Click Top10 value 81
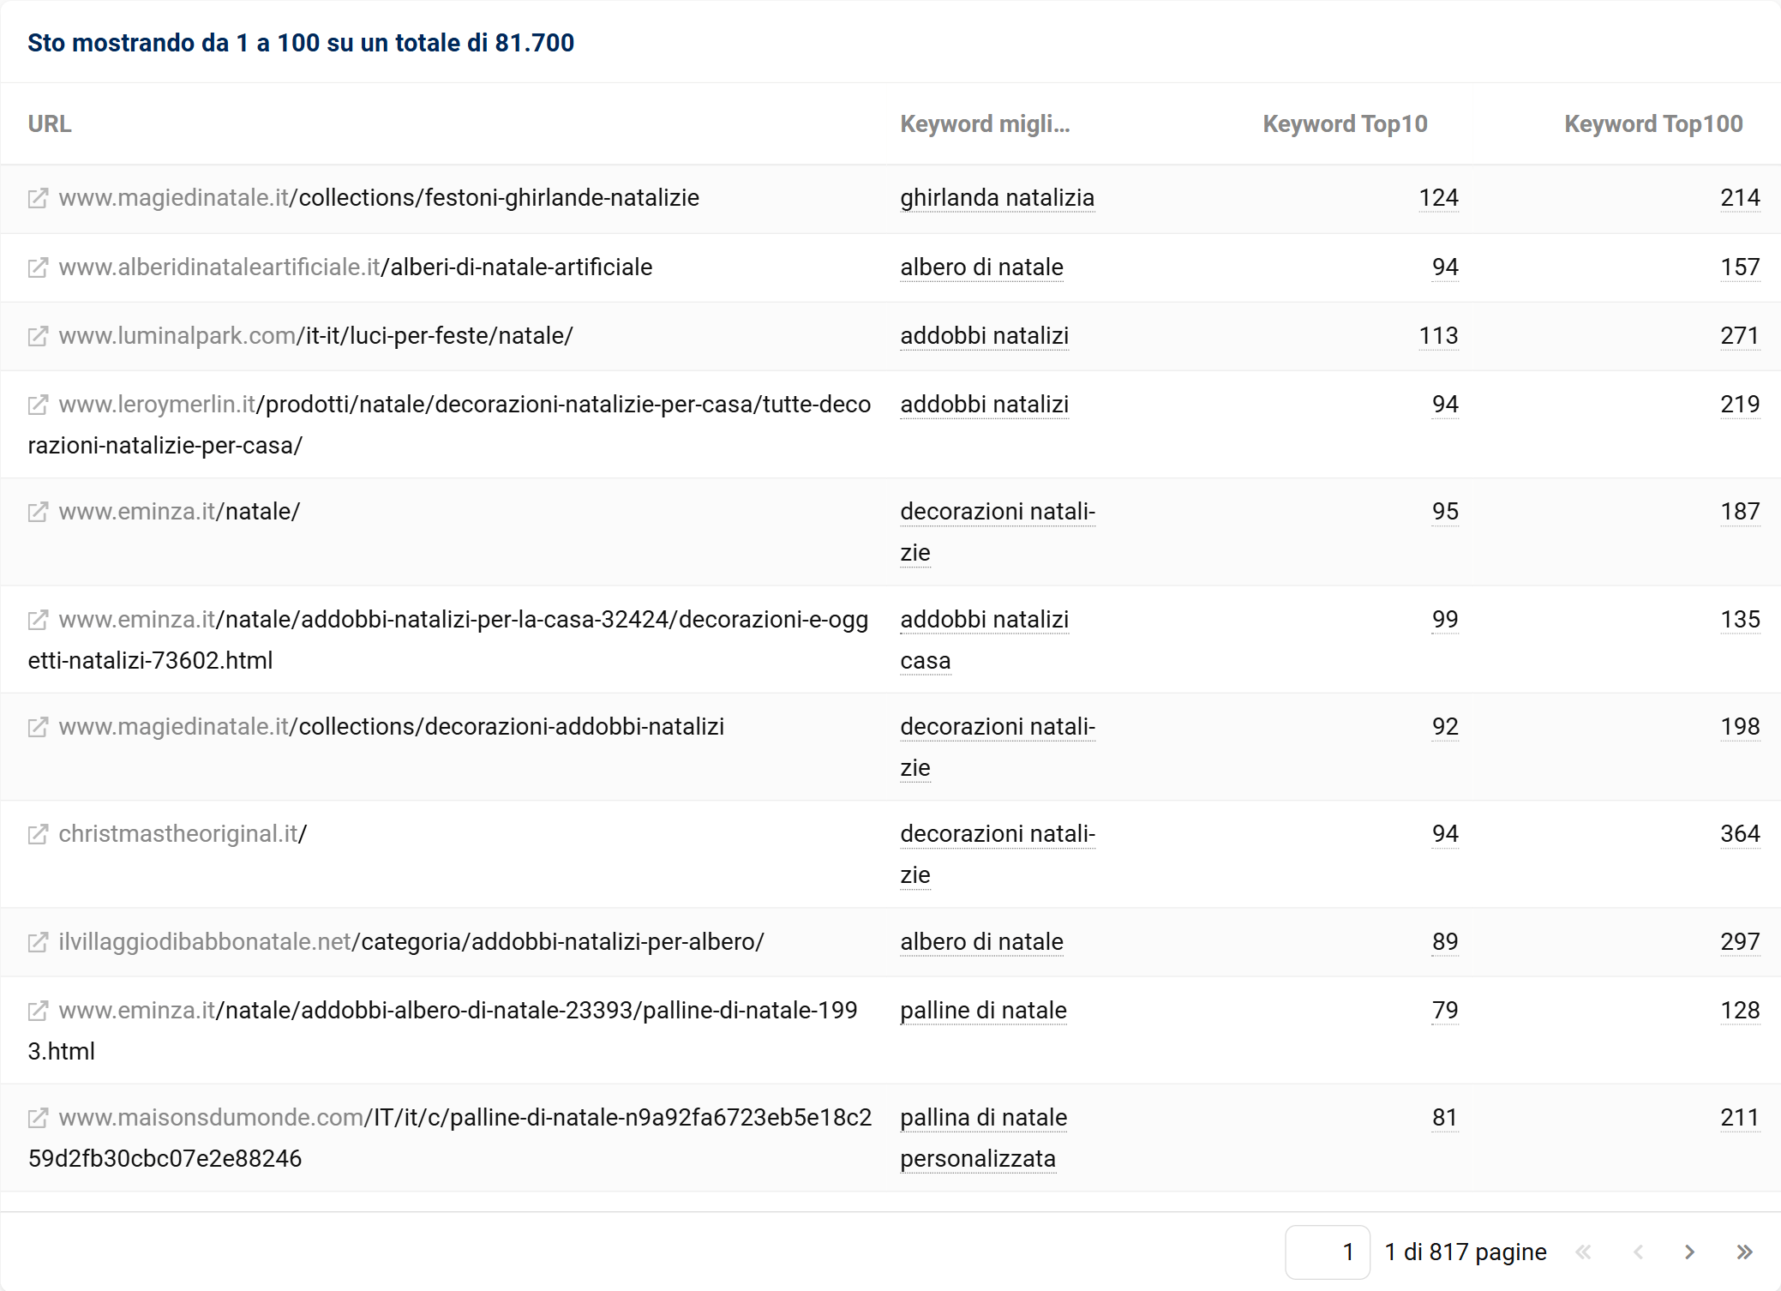This screenshot has height=1291, width=1781. pos(1445,1118)
